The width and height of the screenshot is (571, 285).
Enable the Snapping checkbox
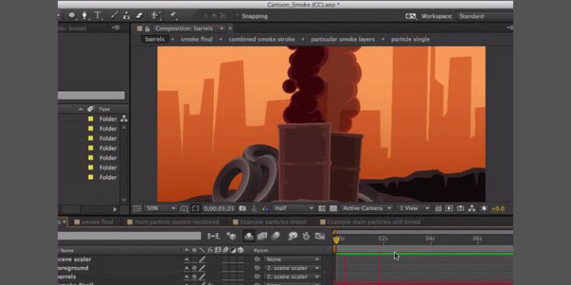click(x=237, y=16)
